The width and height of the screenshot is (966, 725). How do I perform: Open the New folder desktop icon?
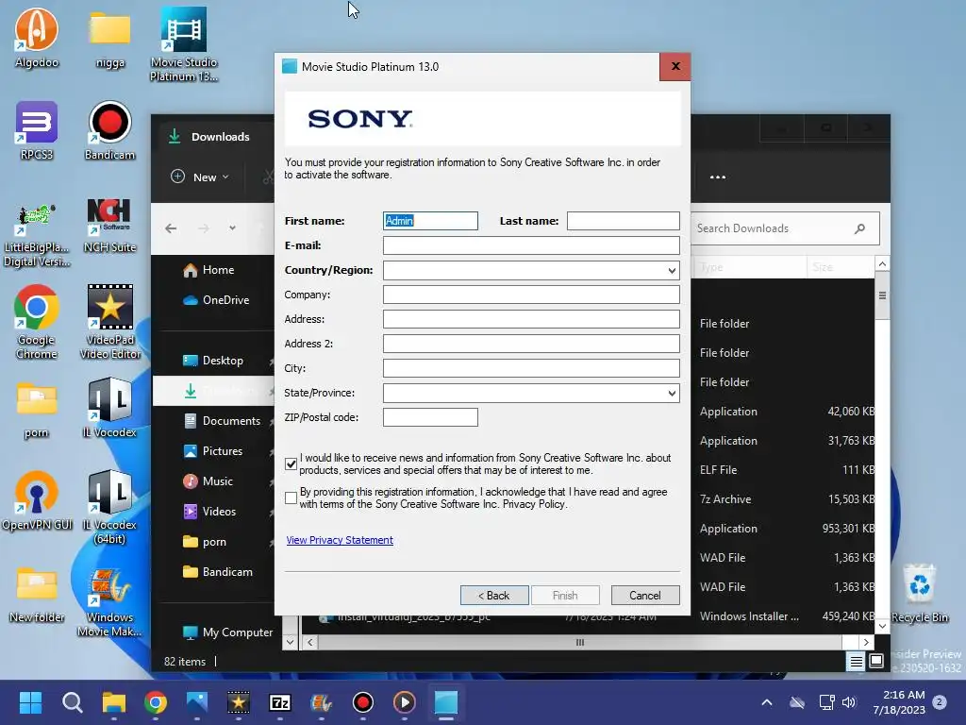[37, 595]
